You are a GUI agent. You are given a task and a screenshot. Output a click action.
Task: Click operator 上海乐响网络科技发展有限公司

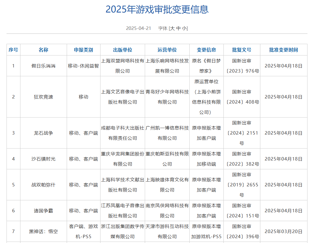click(167, 66)
